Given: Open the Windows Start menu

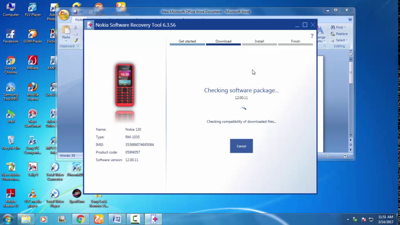Looking at the screenshot, I should point(8,219).
